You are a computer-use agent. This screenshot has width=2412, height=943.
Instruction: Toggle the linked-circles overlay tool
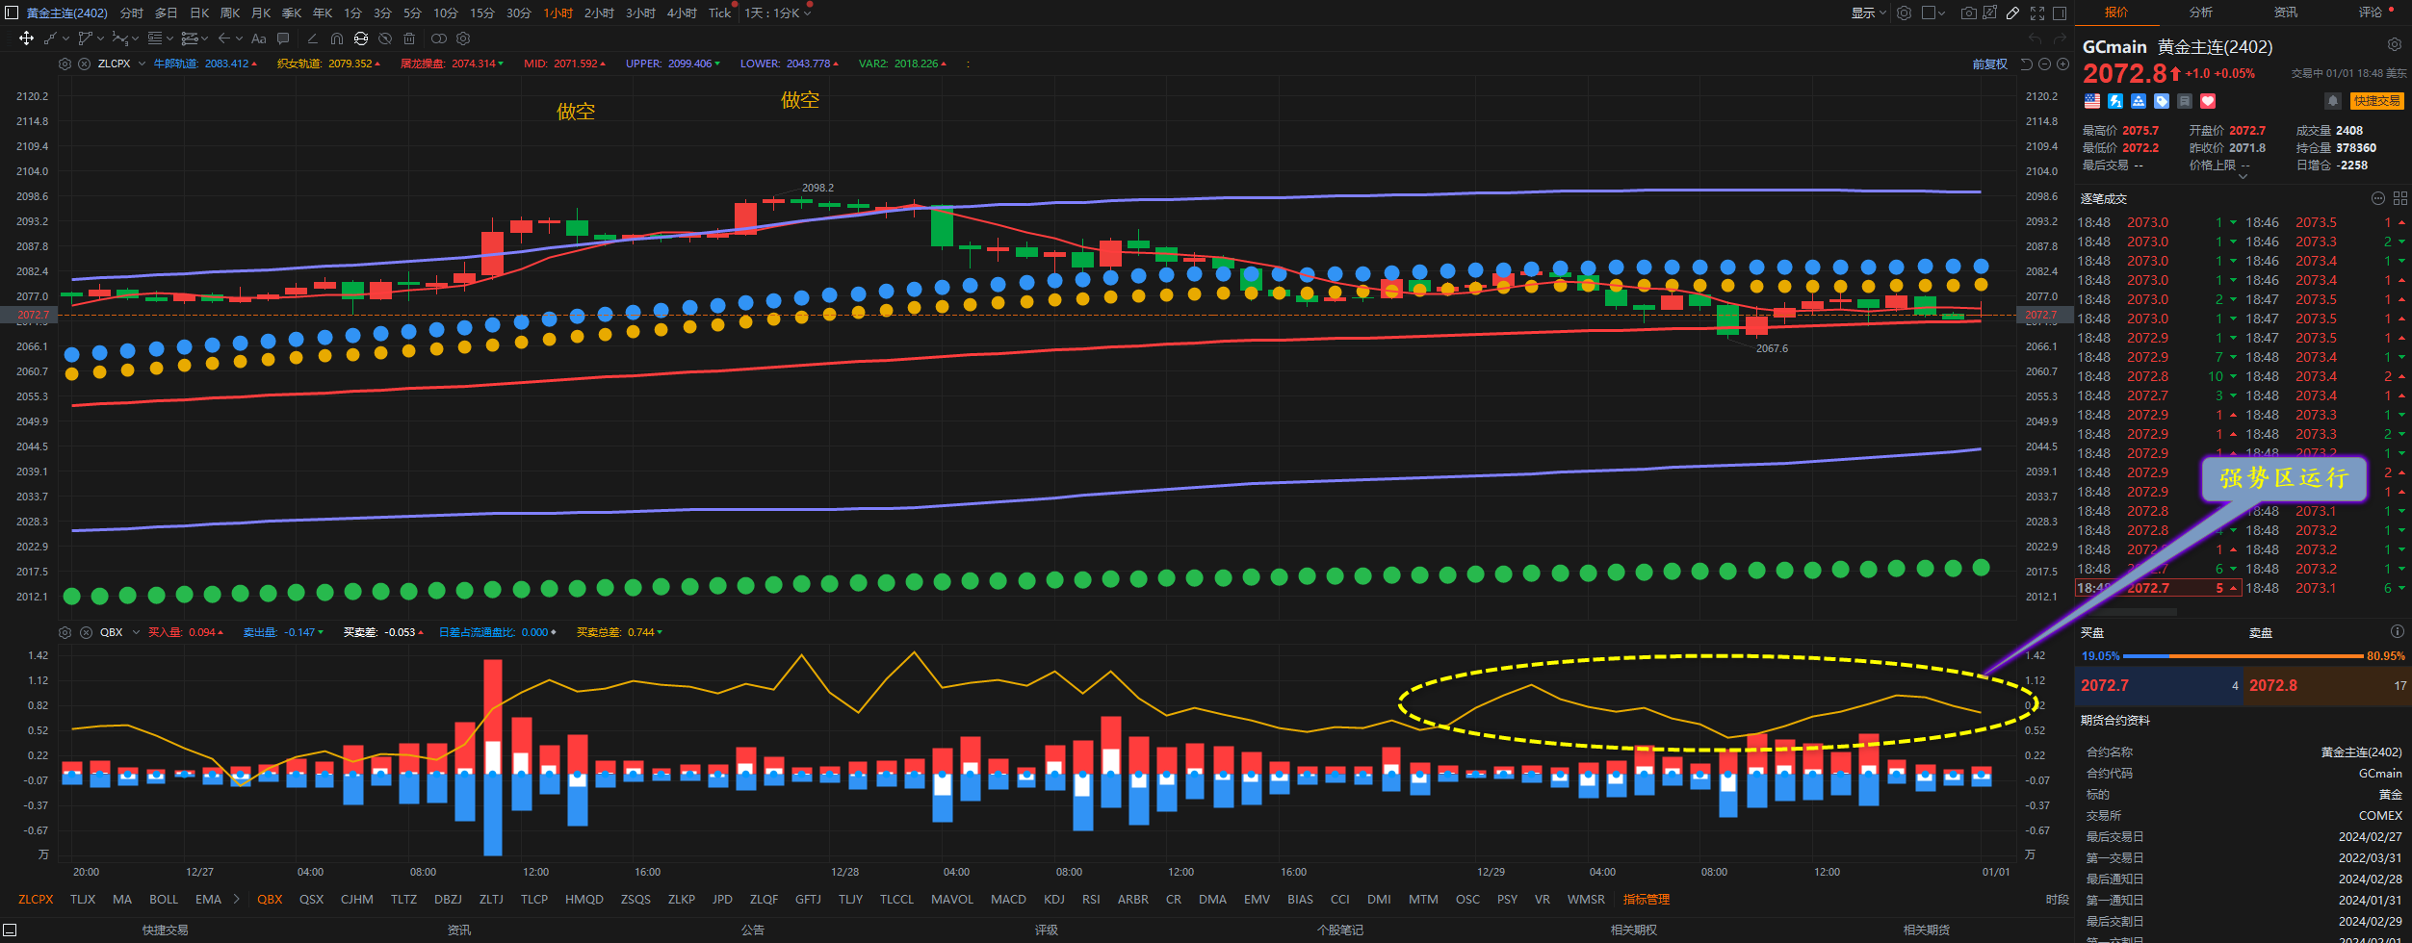(438, 38)
